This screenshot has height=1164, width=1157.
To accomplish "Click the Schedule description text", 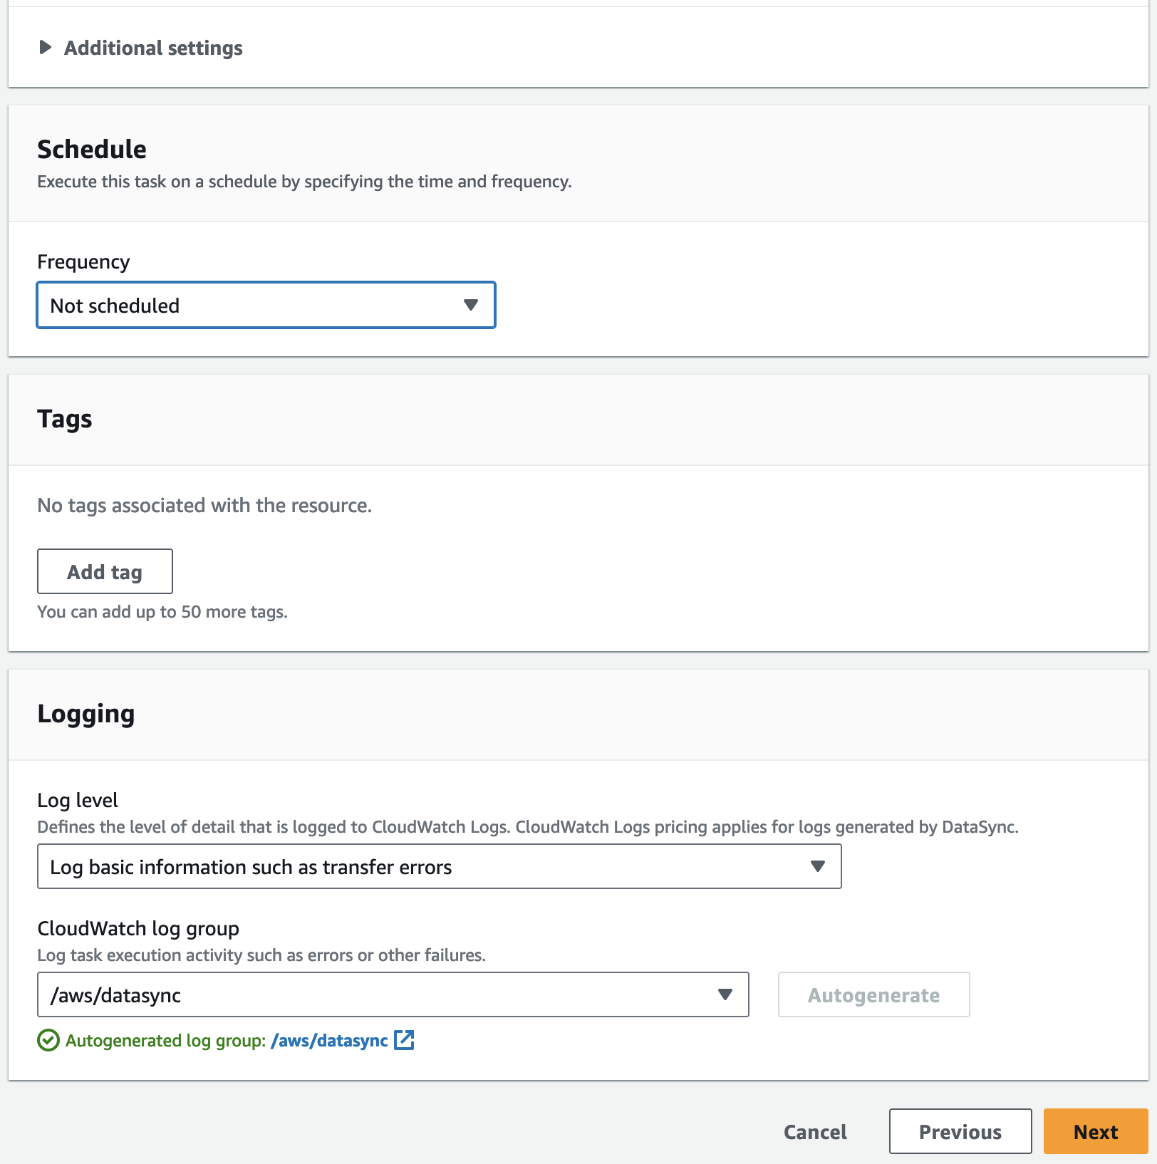I will [x=304, y=182].
